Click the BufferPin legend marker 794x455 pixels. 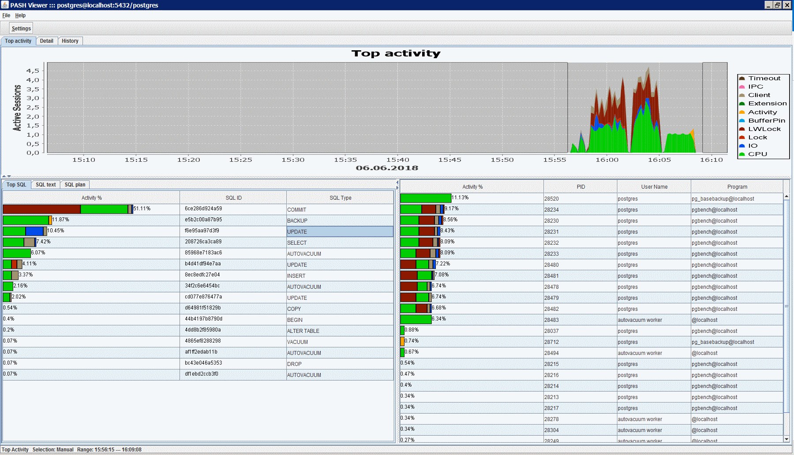coord(742,121)
